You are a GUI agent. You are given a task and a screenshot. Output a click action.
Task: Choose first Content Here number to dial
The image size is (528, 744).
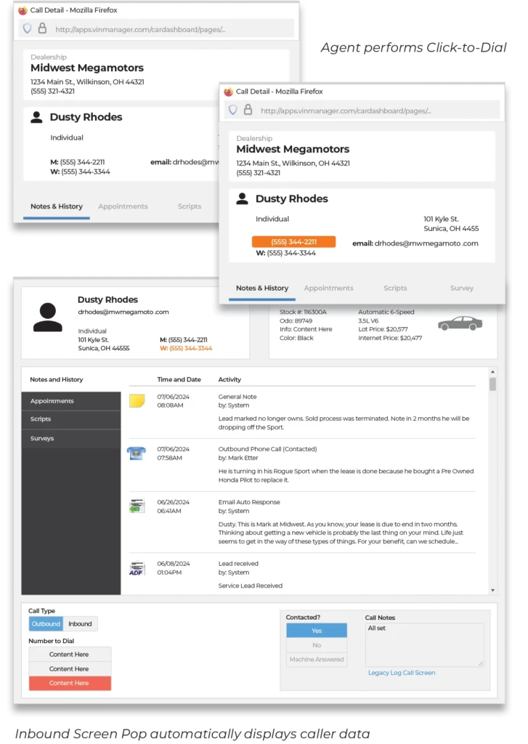pos(70,655)
